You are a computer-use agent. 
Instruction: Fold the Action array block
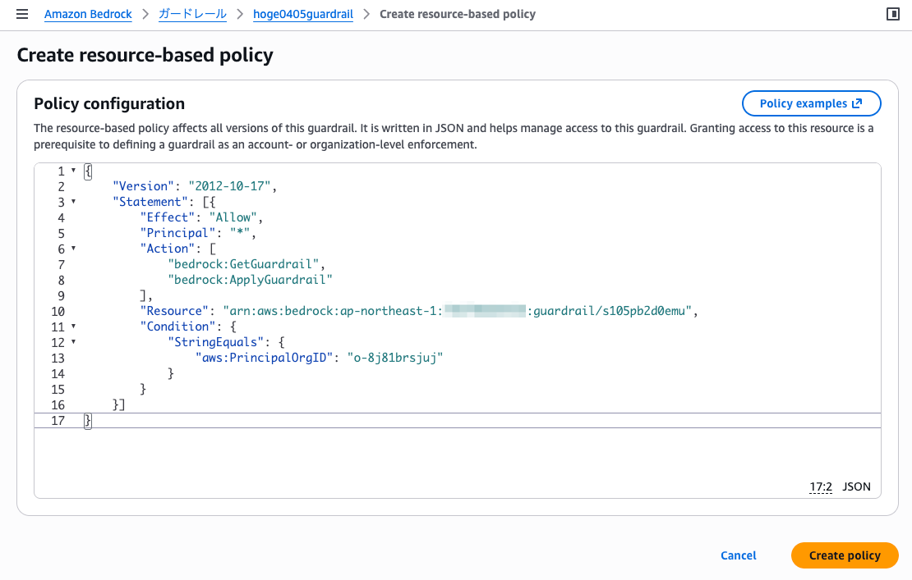(73, 249)
